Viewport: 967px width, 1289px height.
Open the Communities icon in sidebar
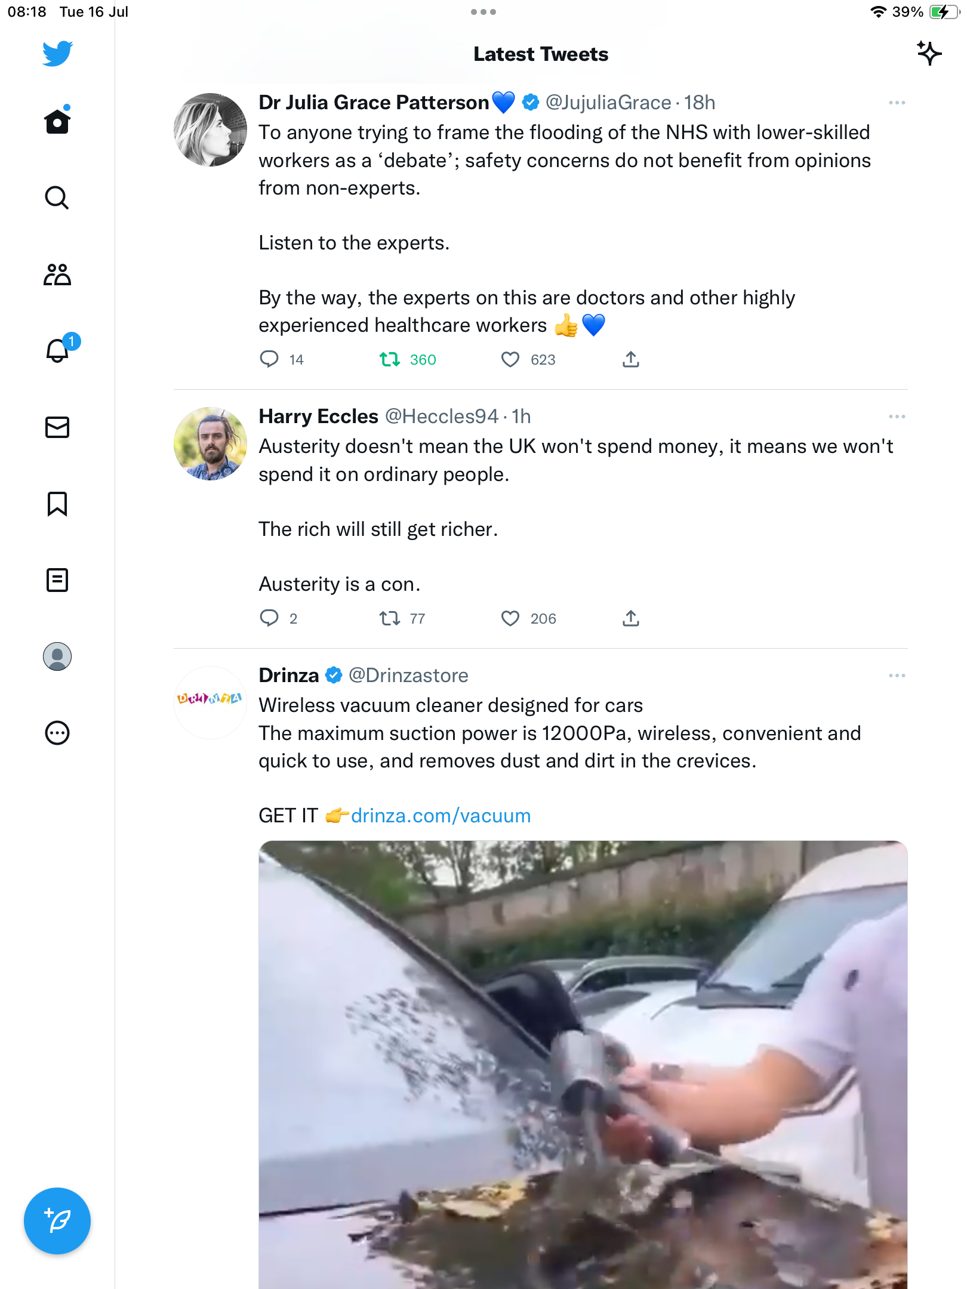pyautogui.click(x=57, y=275)
